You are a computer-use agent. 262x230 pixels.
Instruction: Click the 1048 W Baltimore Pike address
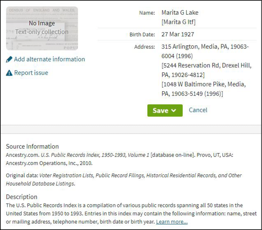(203, 85)
